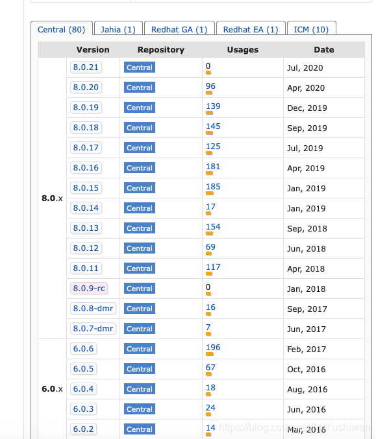Viewport: 376px width, 439px height.
Task: Open the 8.0.9-rc release candidate version
Action: [x=89, y=289]
